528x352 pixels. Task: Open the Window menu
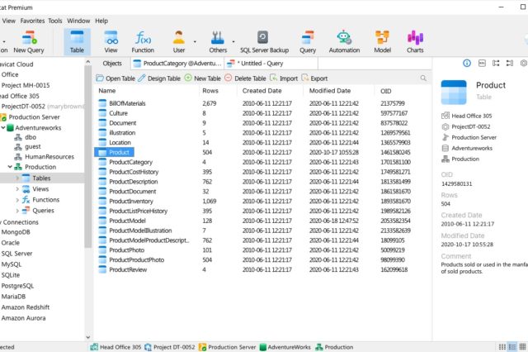pyautogui.click(x=78, y=21)
